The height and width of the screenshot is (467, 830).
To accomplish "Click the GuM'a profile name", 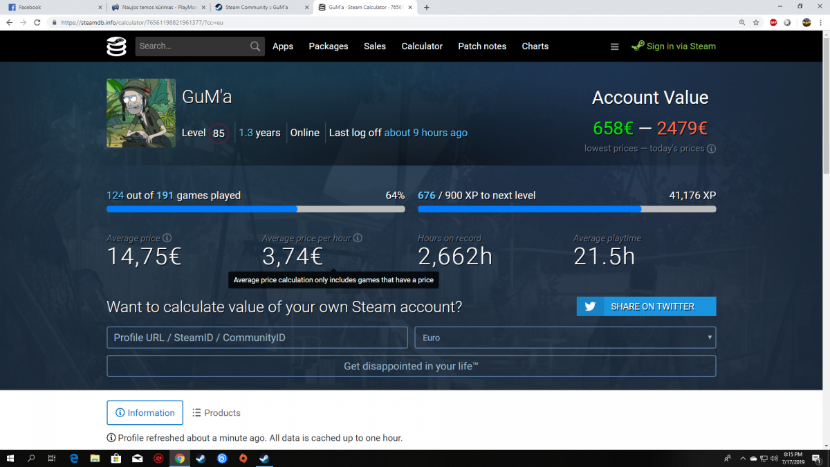I will point(207,97).
